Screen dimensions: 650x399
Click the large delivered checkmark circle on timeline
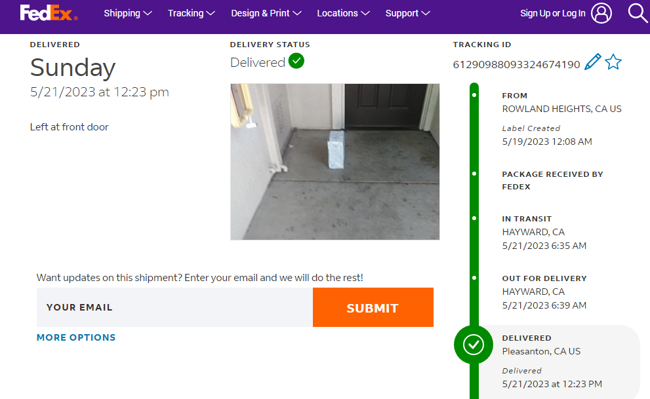[x=474, y=345]
